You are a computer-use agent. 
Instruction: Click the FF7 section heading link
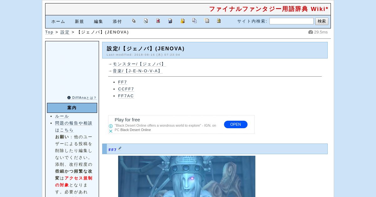point(112,150)
